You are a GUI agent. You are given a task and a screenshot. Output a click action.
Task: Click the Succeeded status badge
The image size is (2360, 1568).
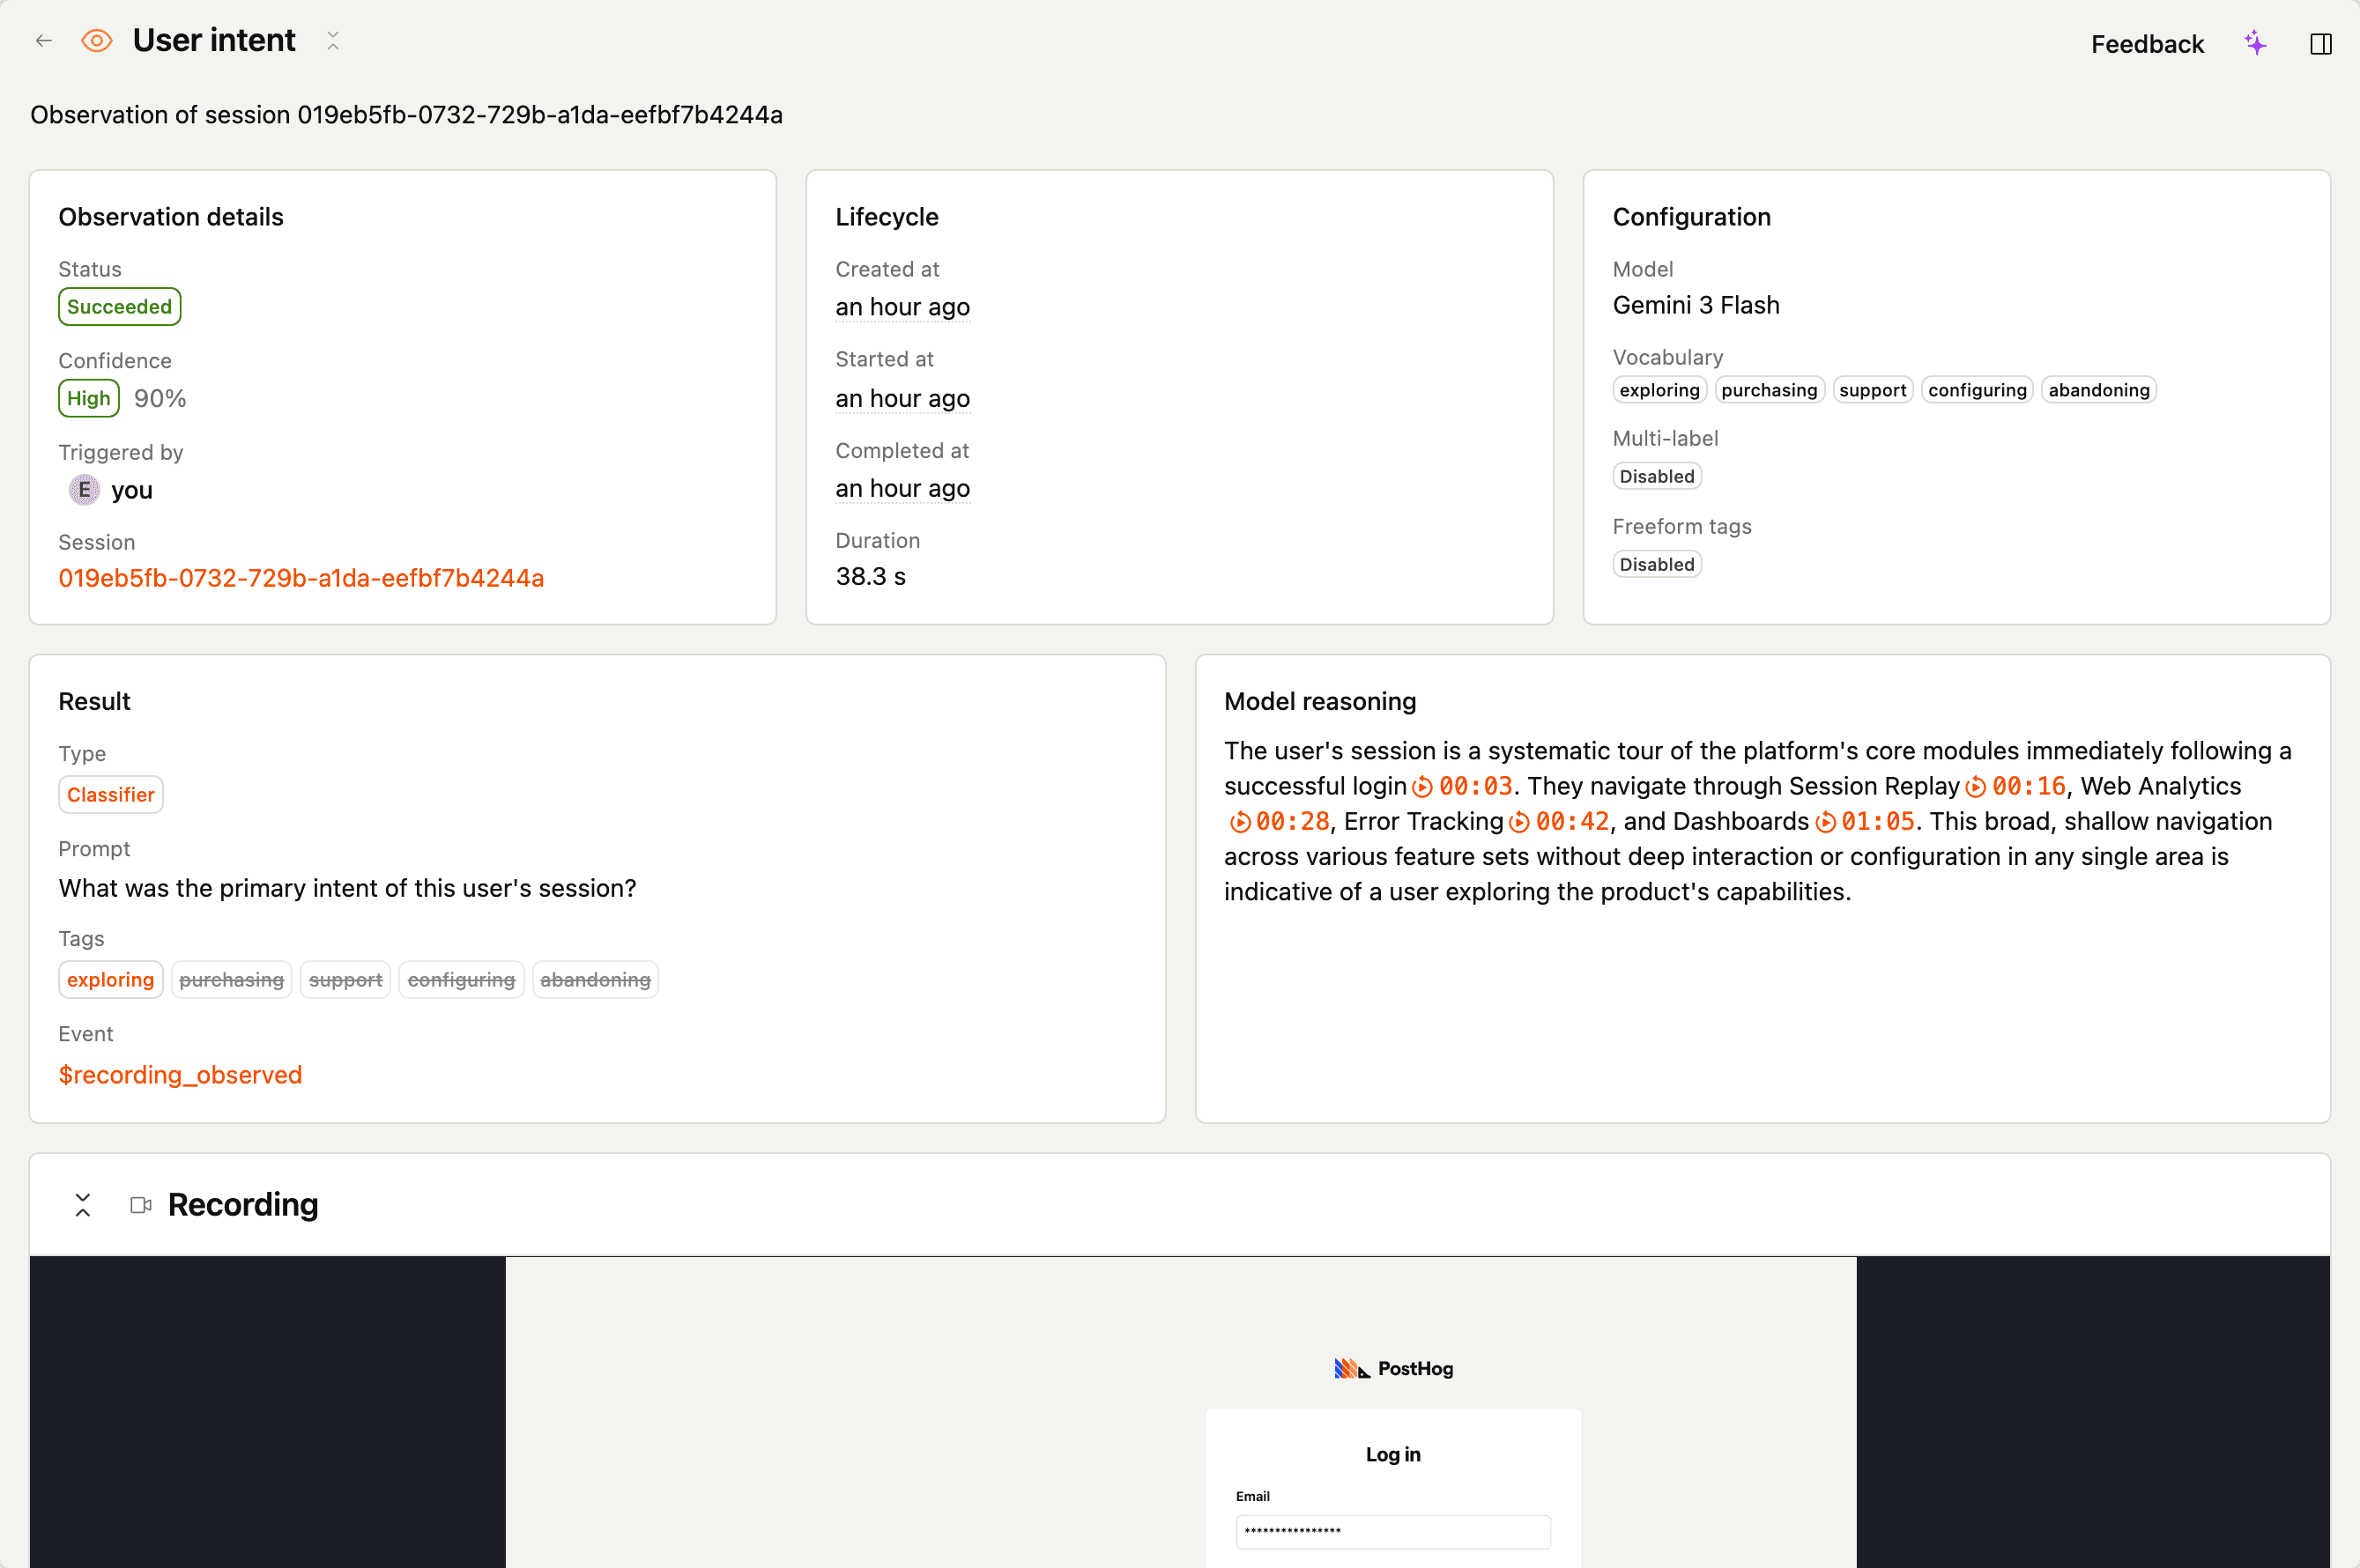coord(119,307)
